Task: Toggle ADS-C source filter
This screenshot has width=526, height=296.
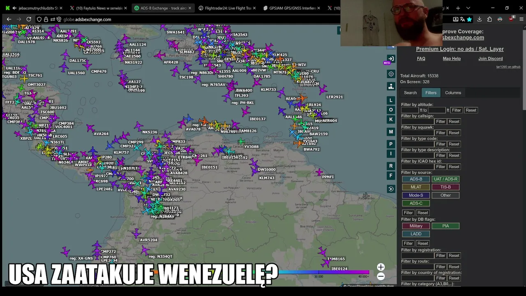Action: (416, 203)
